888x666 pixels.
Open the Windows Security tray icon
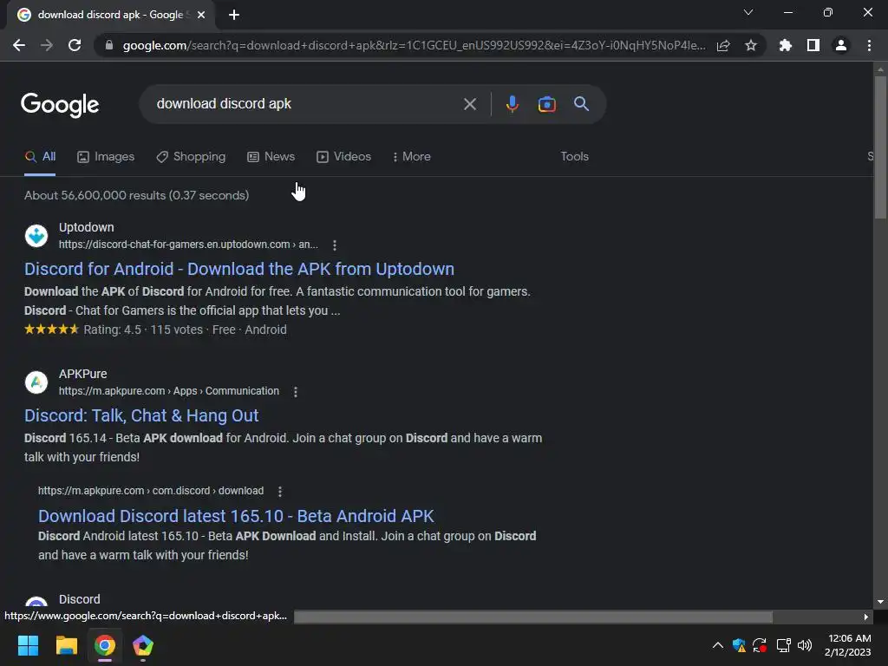click(x=739, y=645)
